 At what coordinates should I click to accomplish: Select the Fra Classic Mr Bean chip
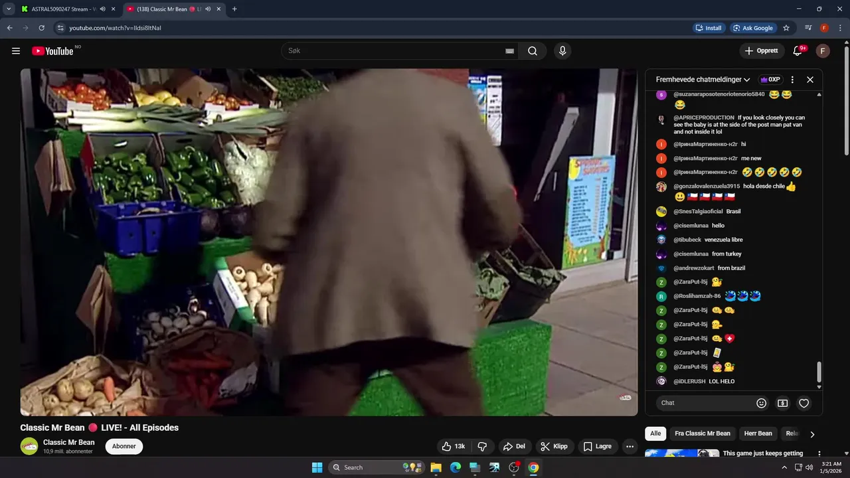703,434
